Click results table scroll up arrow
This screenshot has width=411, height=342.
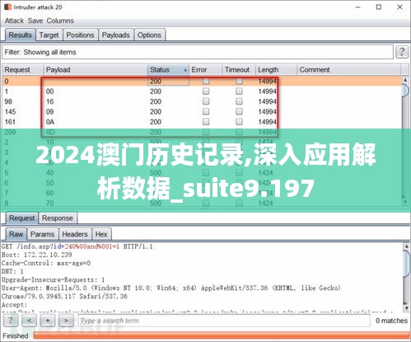pos(405,80)
